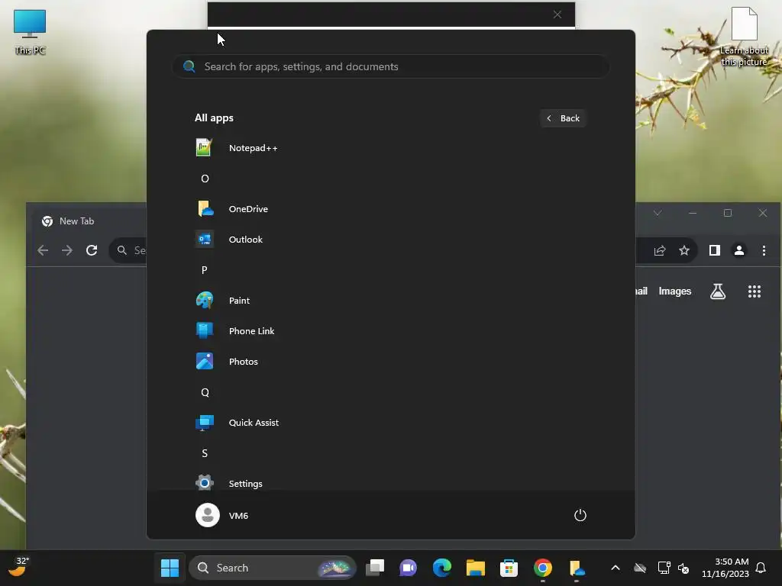
Task: Select the letter S section header
Action: pyautogui.click(x=205, y=453)
